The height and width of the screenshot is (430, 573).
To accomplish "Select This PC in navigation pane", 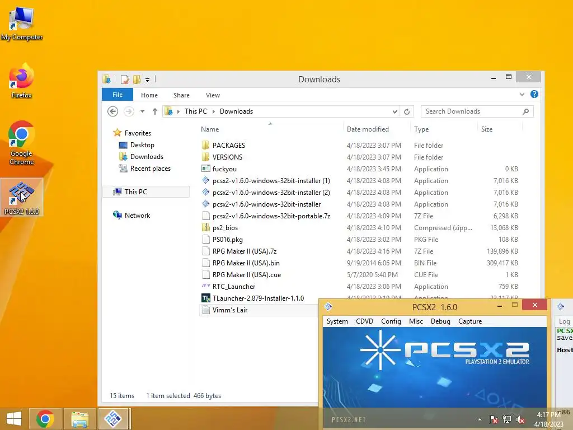I will tap(135, 192).
